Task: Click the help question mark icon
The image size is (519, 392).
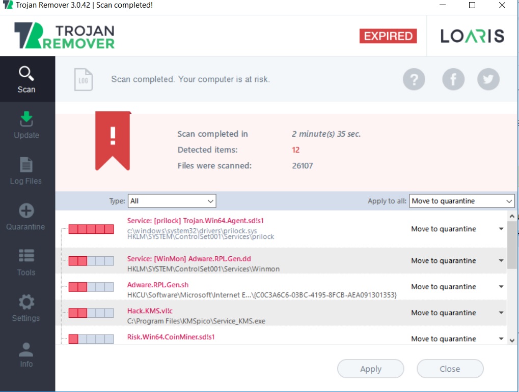Action: point(414,79)
